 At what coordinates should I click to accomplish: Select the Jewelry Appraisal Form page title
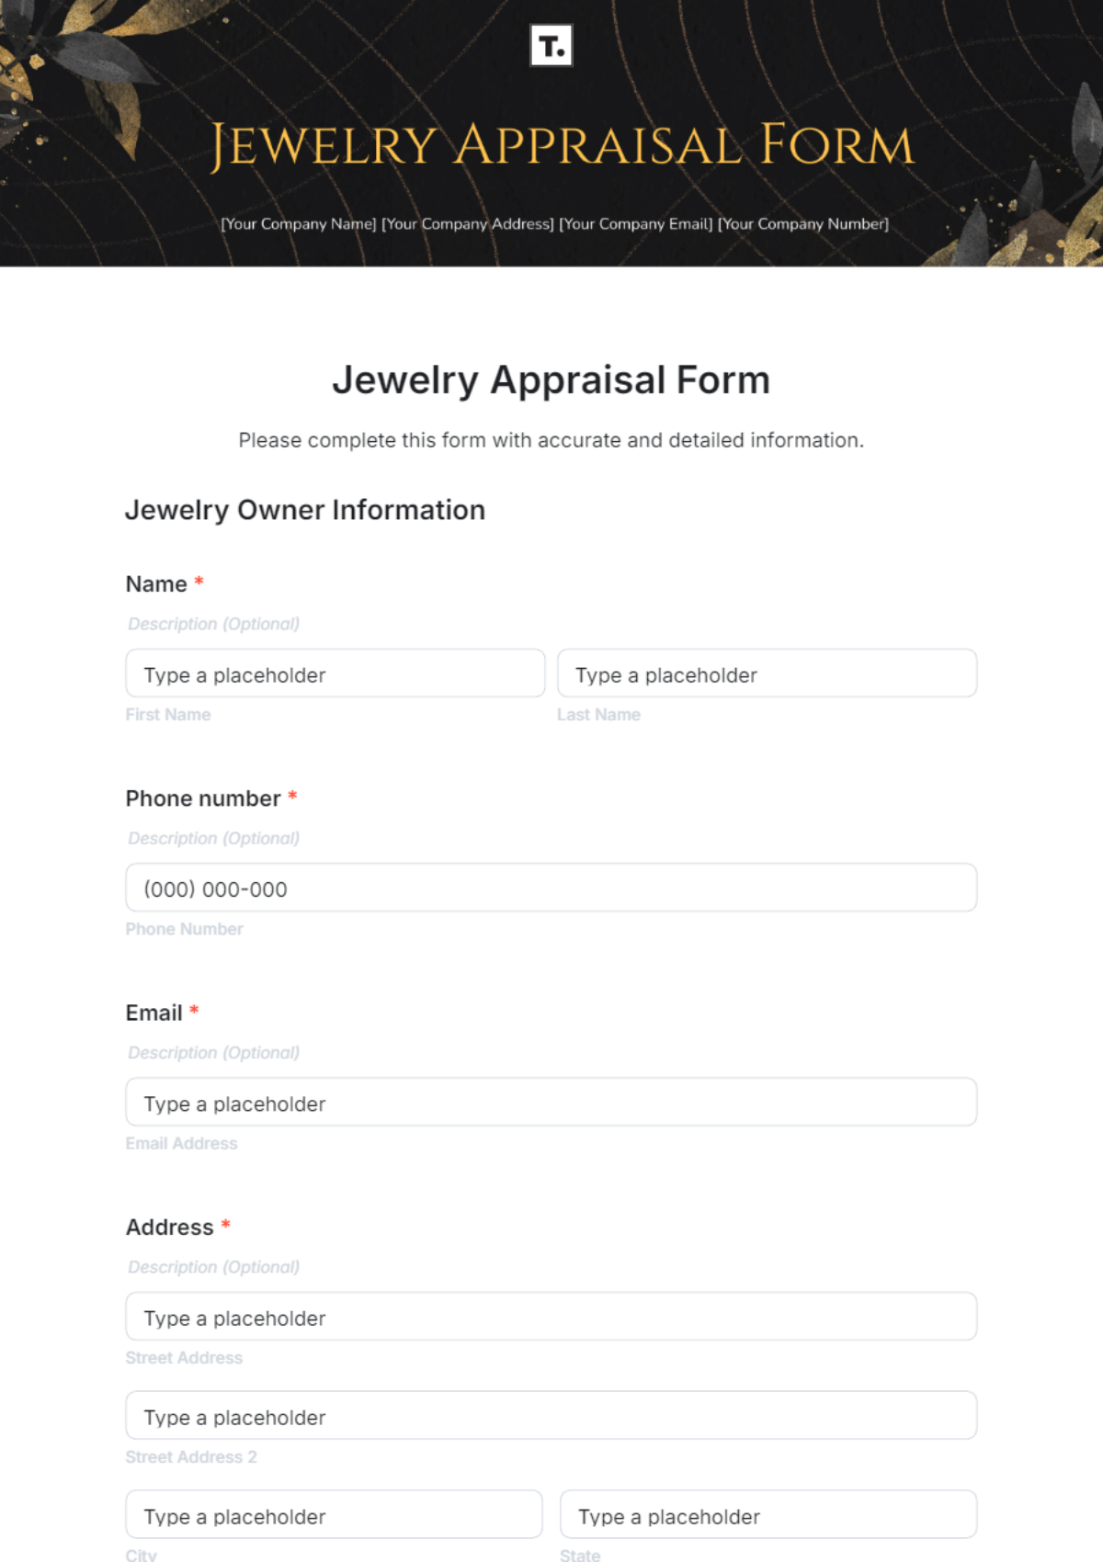(x=551, y=379)
